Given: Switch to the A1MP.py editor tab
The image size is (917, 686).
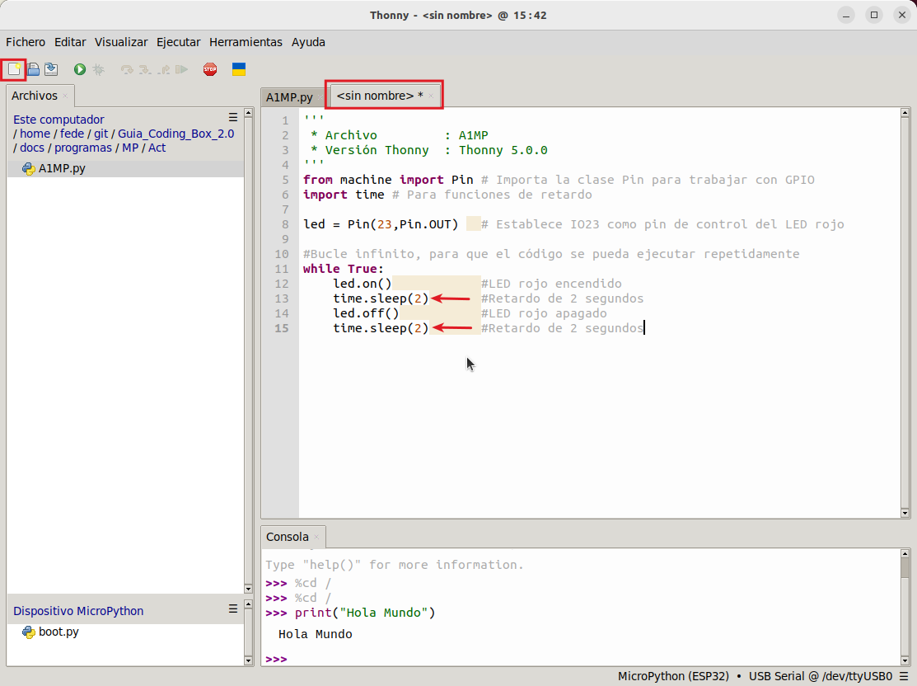Looking at the screenshot, I should click(289, 97).
